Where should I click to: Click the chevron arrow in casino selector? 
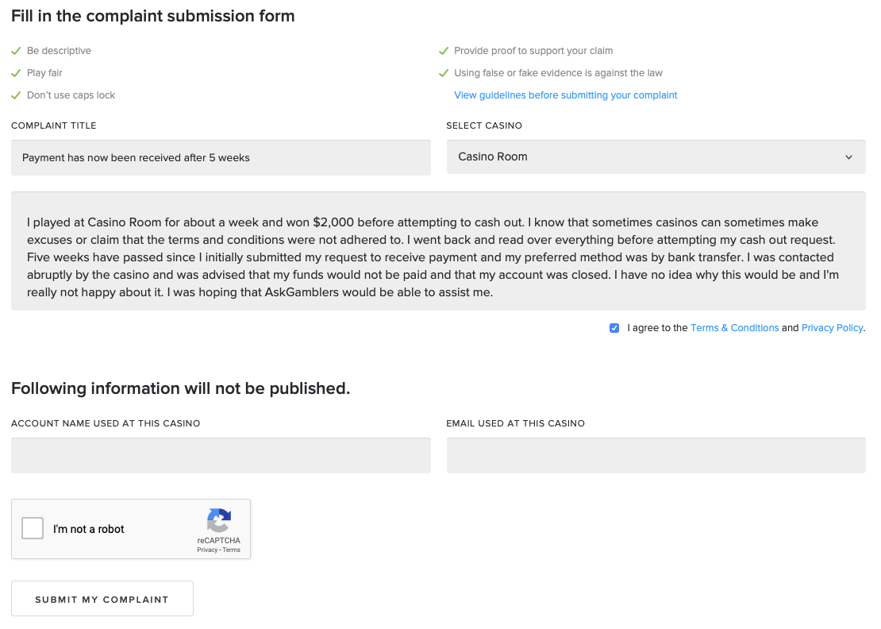848,156
